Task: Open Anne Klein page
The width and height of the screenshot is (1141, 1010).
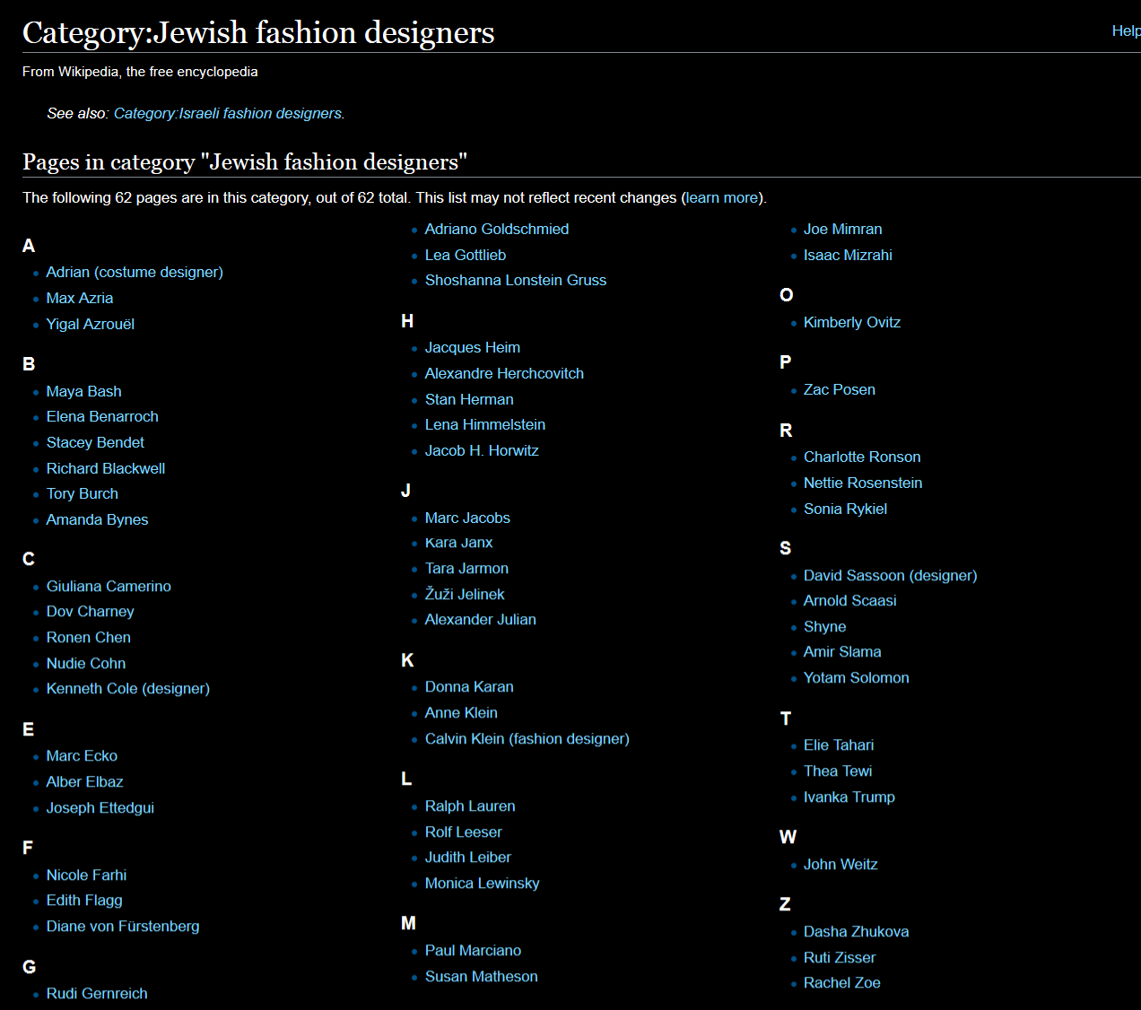Action: click(x=461, y=712)
